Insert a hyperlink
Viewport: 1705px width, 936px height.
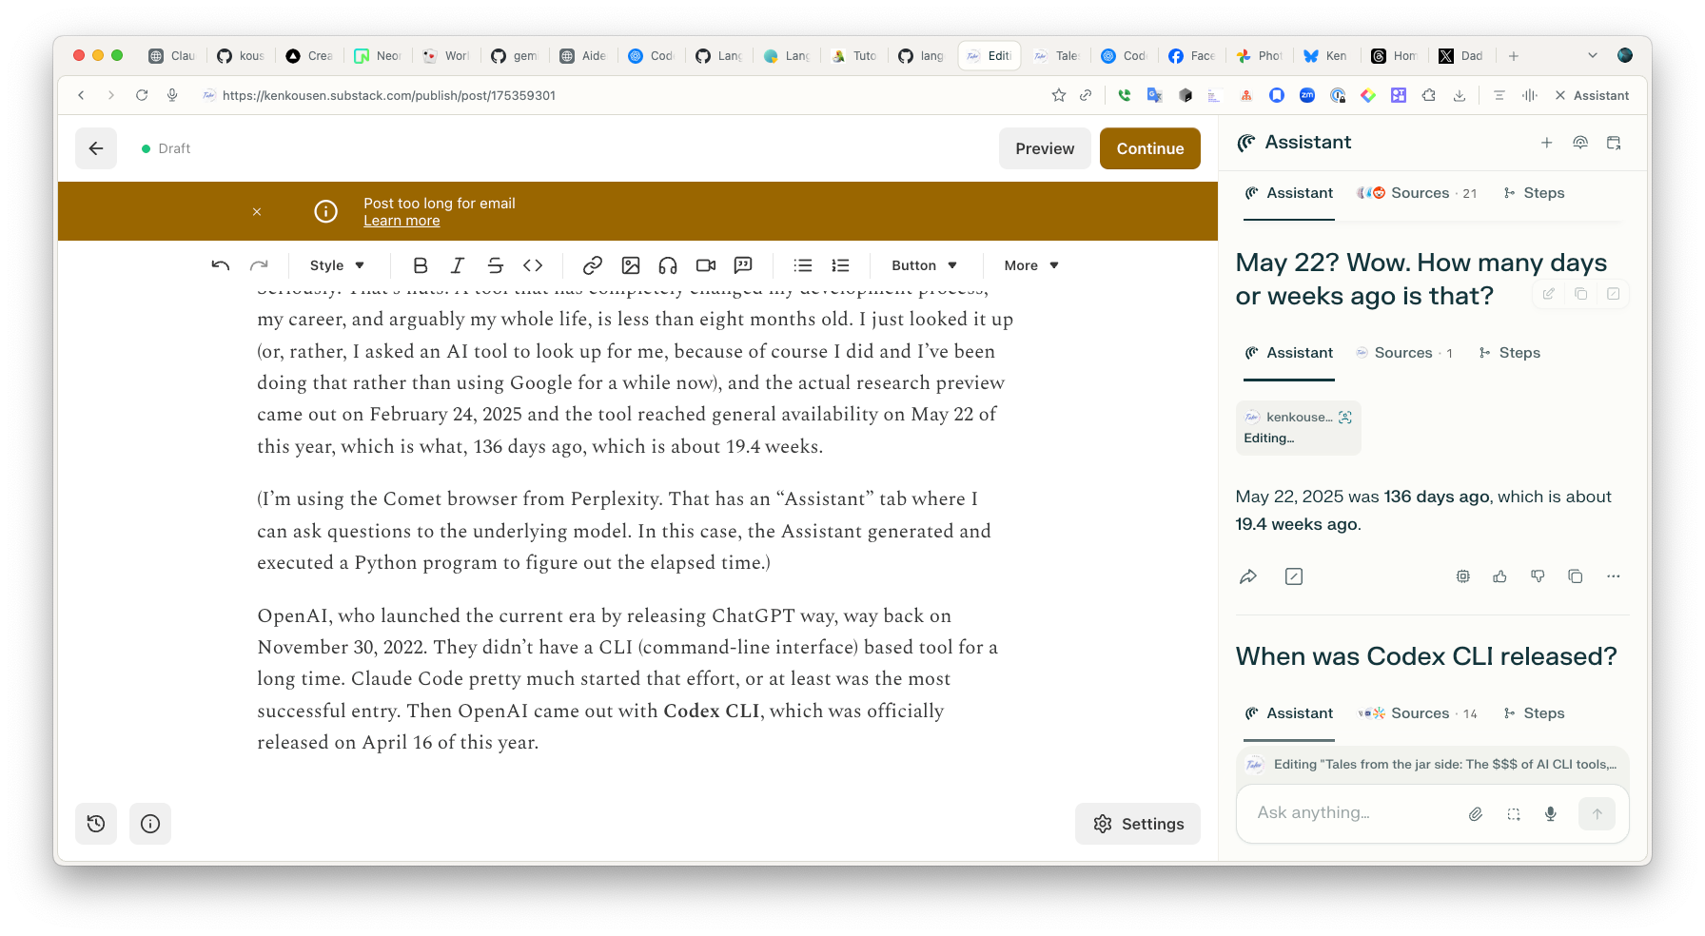tap(593, 265)
